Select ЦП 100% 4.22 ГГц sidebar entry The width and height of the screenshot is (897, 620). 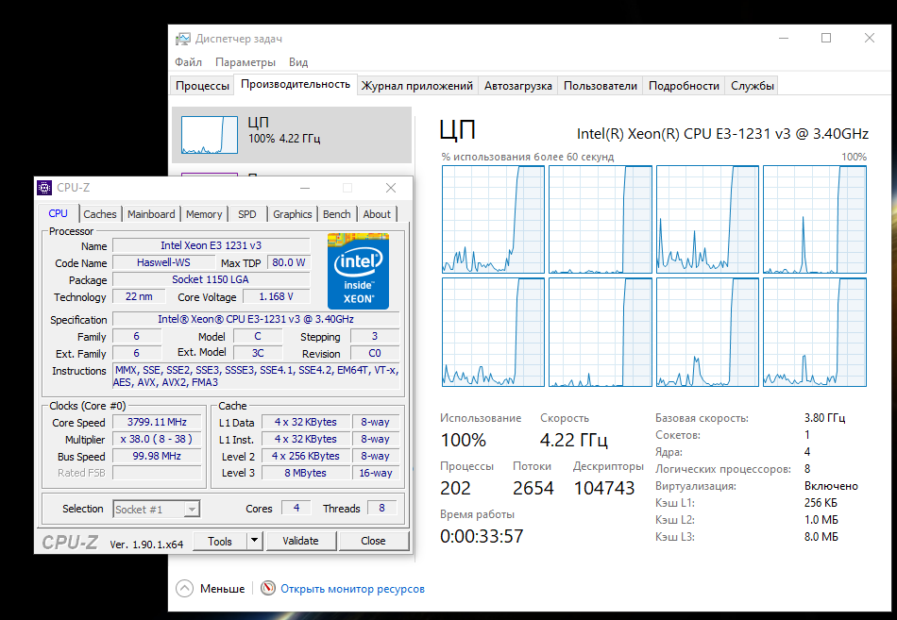point(292,135)
